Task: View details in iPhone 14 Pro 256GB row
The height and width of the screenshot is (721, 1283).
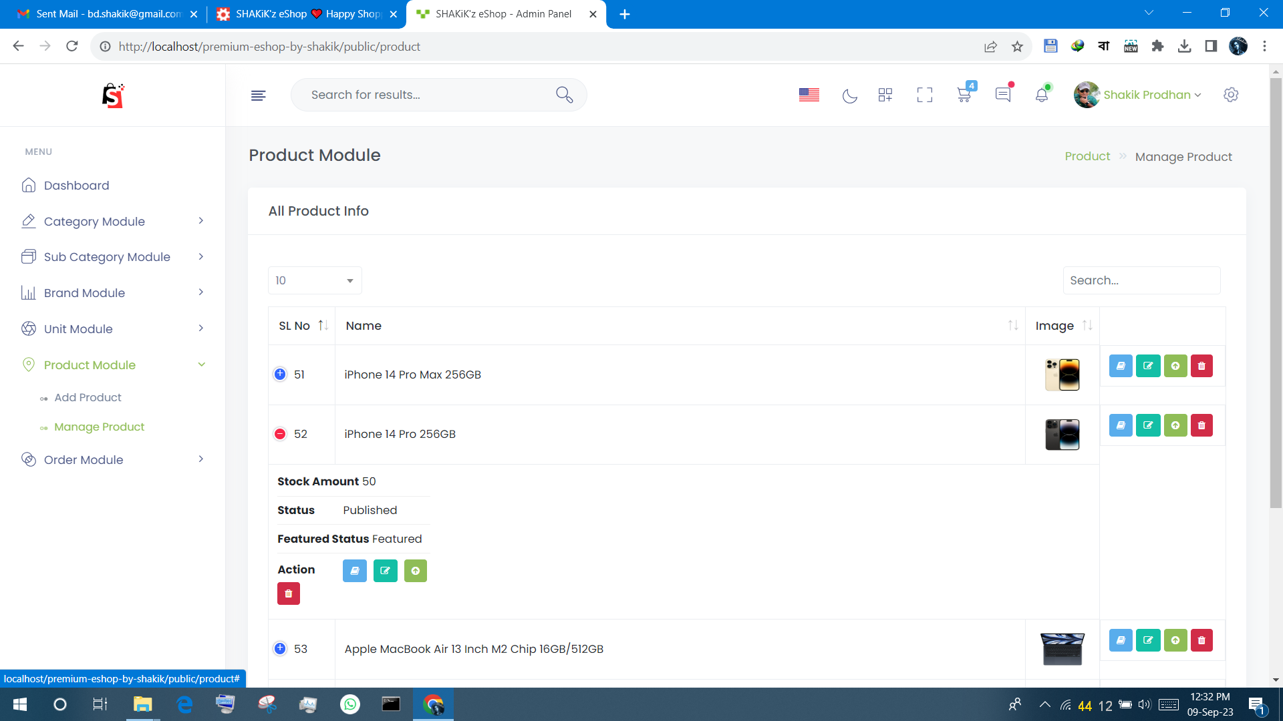Action: pos(1121,425)
